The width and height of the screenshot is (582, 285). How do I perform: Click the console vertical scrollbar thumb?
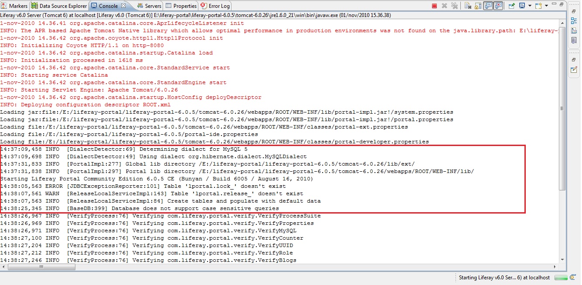coord(562,109)
